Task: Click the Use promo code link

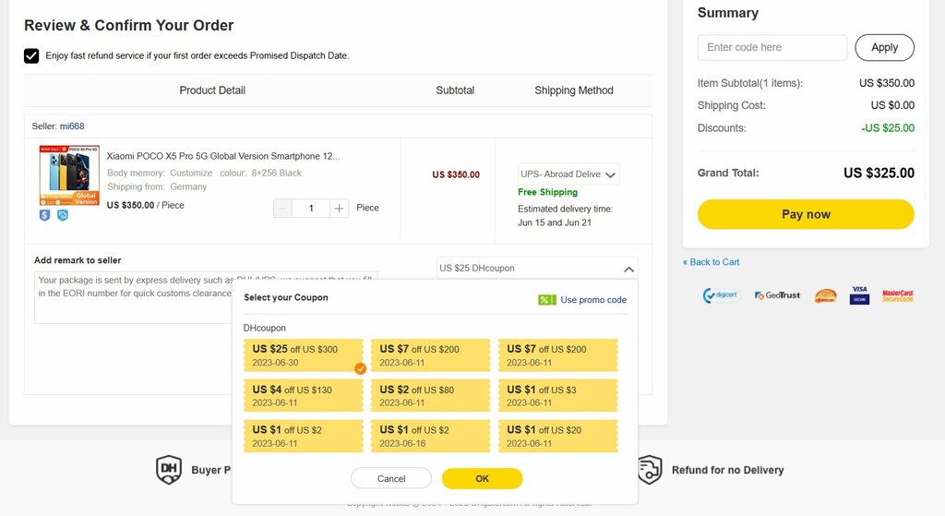Action: tap(593, 300)
